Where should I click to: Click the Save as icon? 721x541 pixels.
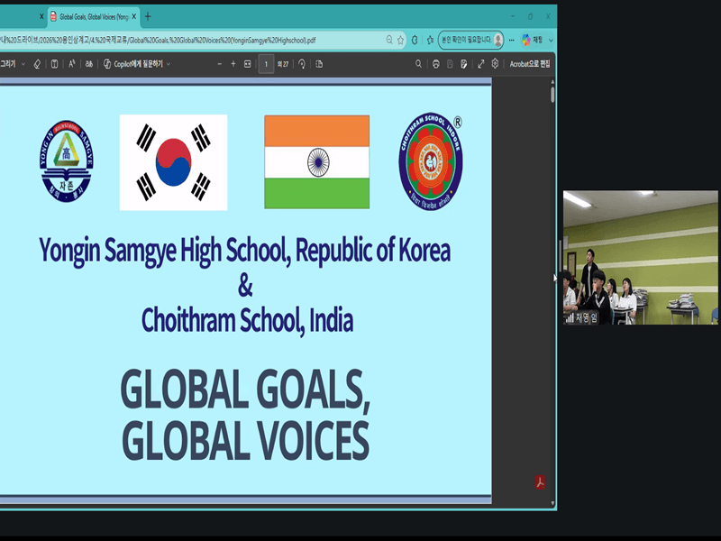pyautogui.click(x=463, y=64)
